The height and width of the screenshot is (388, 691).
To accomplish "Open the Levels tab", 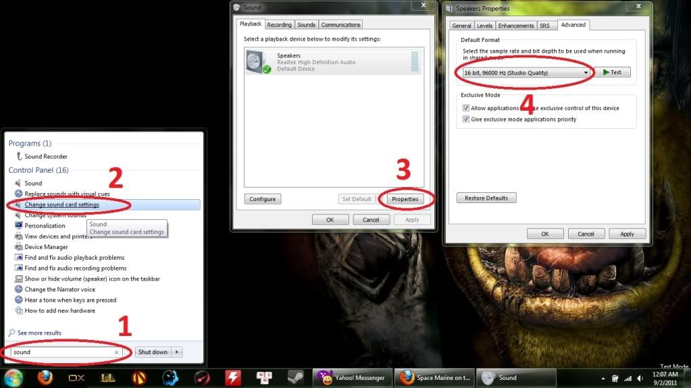I will coord(484,26).
